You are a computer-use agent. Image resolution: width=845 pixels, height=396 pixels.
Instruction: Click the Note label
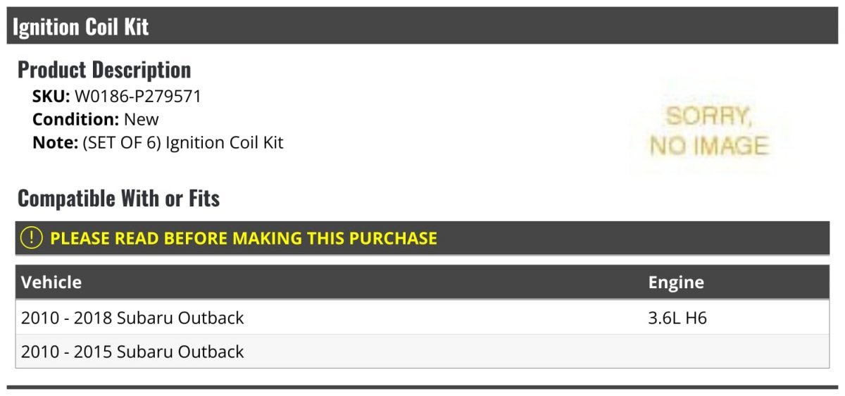(x=55, y=142)
